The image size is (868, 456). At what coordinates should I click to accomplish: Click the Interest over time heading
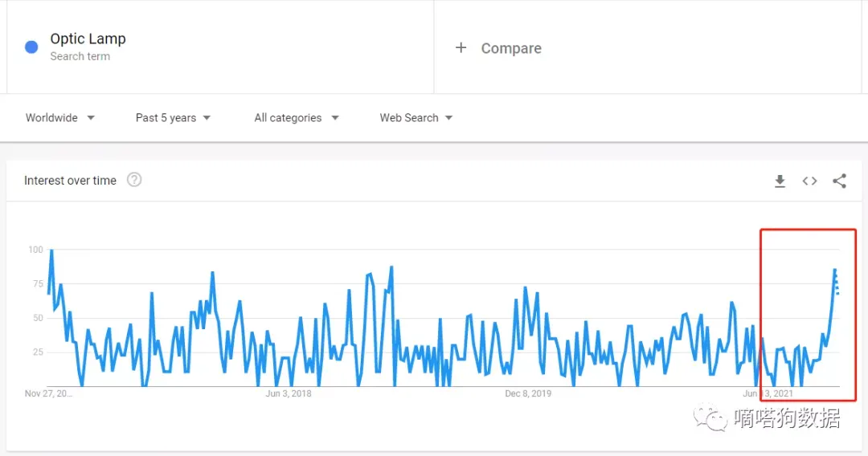click(x=70, y=181)
